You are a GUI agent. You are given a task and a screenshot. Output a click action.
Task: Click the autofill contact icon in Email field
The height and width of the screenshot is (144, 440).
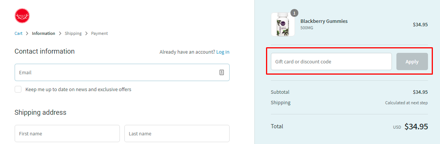221,72
